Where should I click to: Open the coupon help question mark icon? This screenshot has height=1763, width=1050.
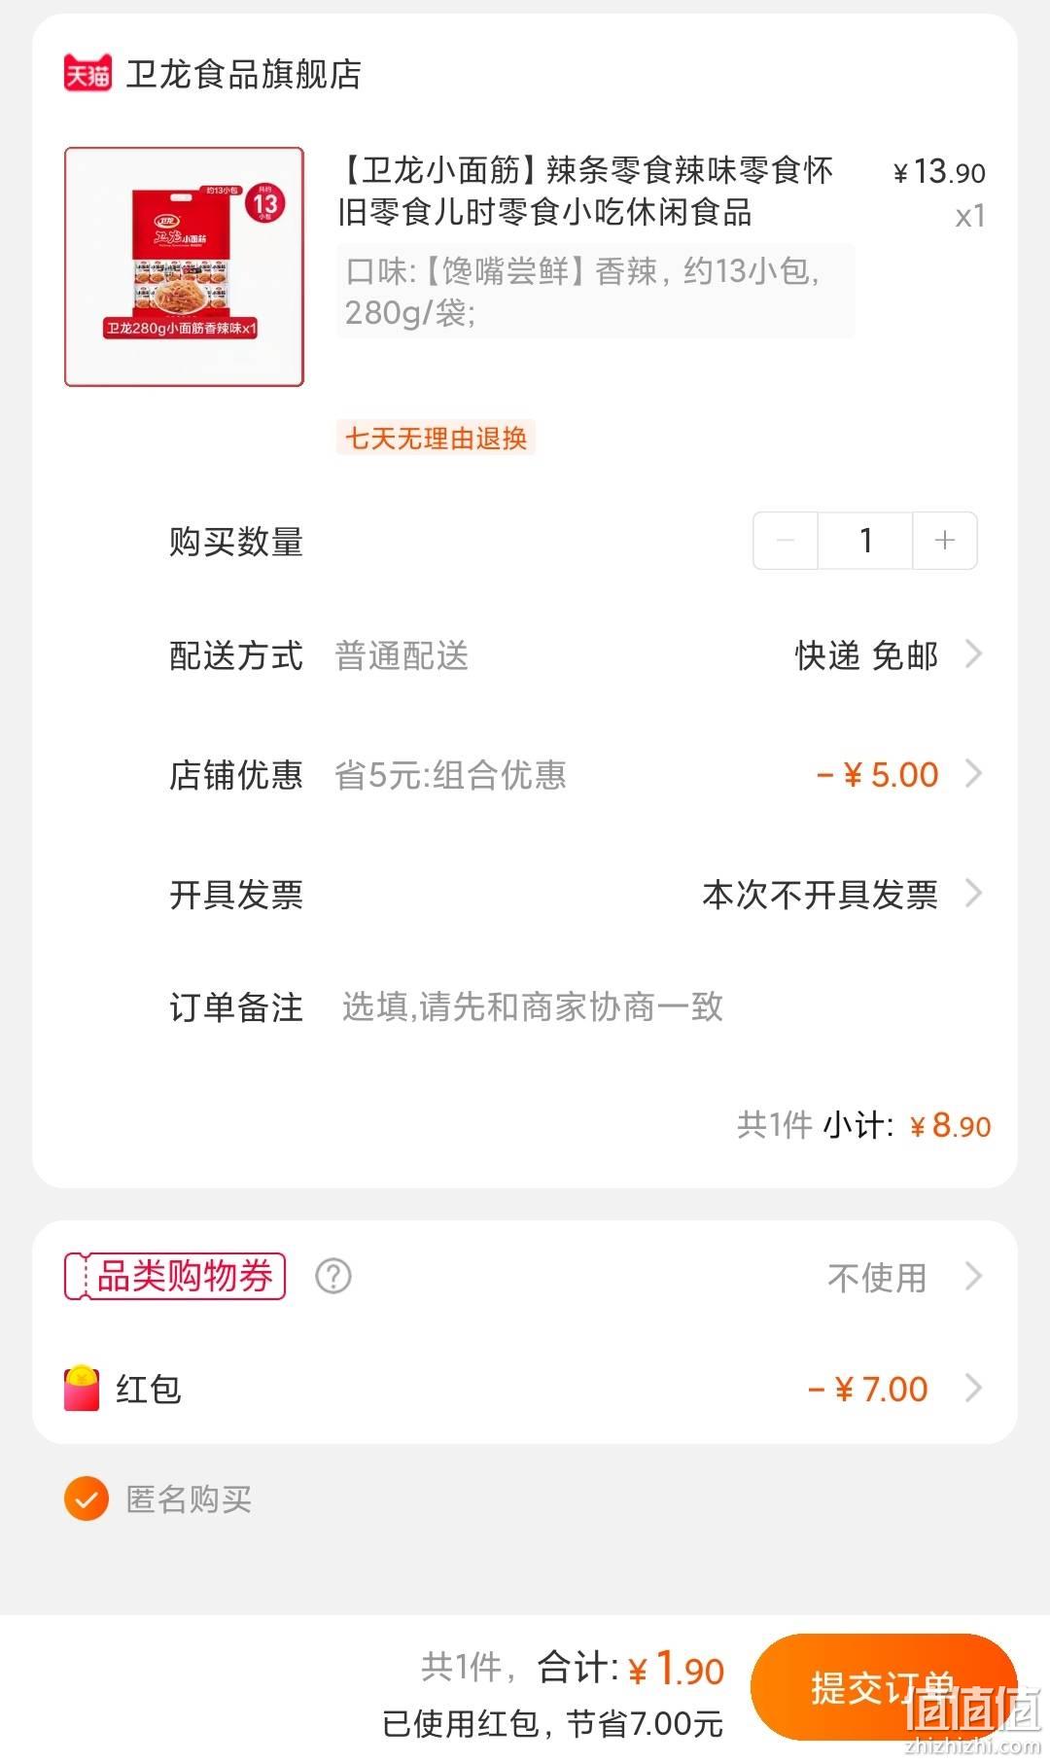click(333, 1276)
